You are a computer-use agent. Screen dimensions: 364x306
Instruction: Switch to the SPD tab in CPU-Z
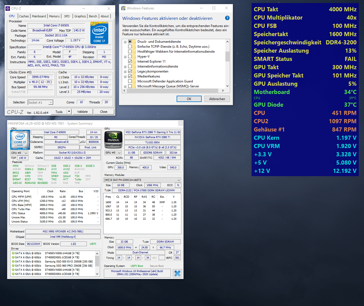(67, 16)
